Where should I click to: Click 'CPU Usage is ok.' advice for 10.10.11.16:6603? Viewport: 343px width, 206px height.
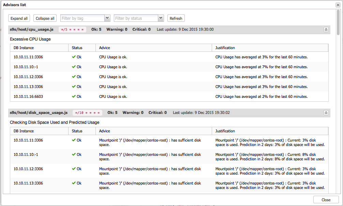pos(113,97)
